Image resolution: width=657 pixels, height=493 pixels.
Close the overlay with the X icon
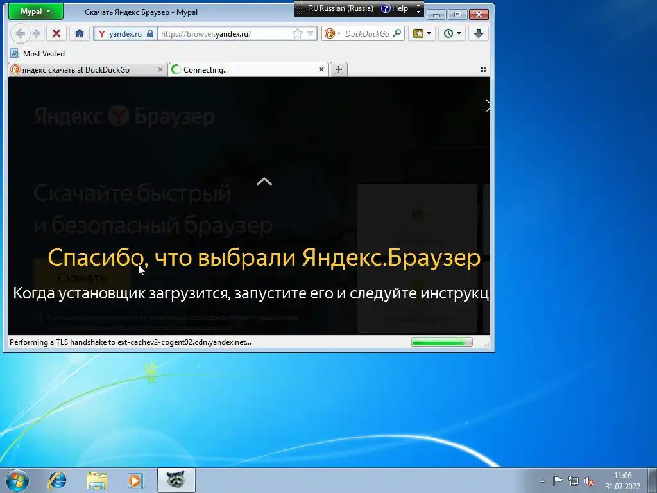pyautogui.click(x=488, y=106)
